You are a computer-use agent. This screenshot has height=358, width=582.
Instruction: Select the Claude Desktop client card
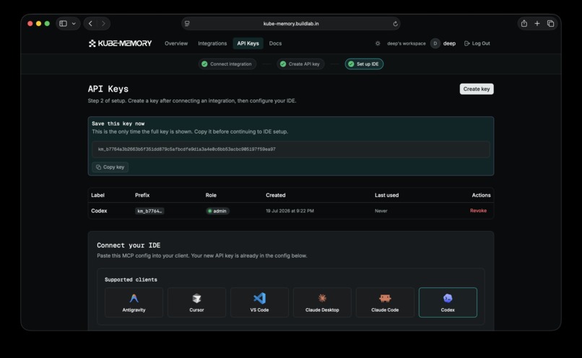(322, 302)
